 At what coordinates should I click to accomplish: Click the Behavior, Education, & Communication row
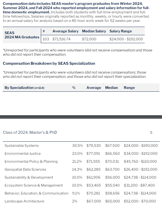tap(81, 193)
